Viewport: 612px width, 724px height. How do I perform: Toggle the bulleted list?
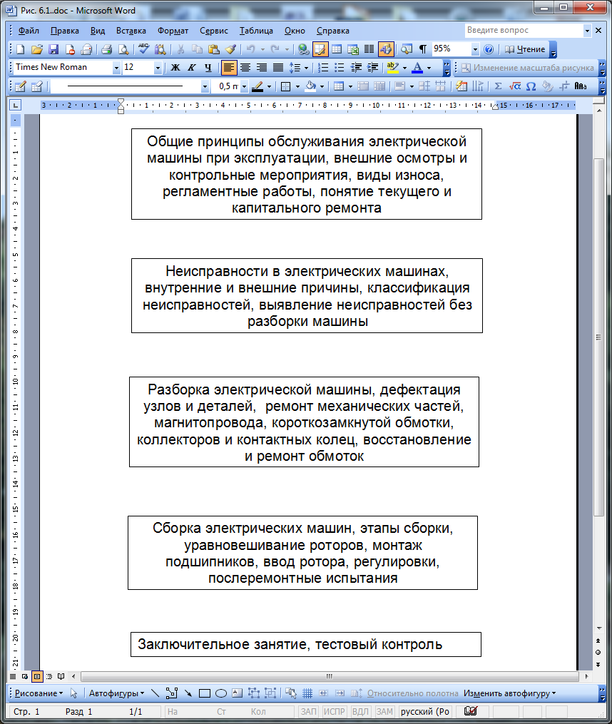(x=340, y=68)
